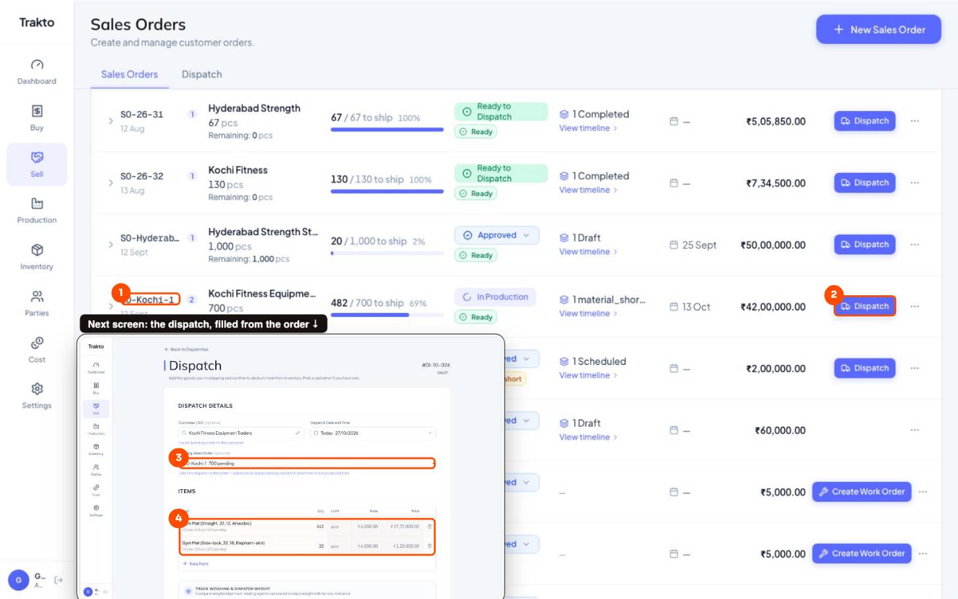Click the logout icon beside user name
Image resolution: width=958 pixels, height=599 pixels.
coord(59,580)
